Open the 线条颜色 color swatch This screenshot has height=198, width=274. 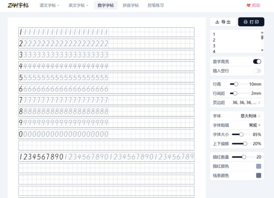[x=259, y=176]
